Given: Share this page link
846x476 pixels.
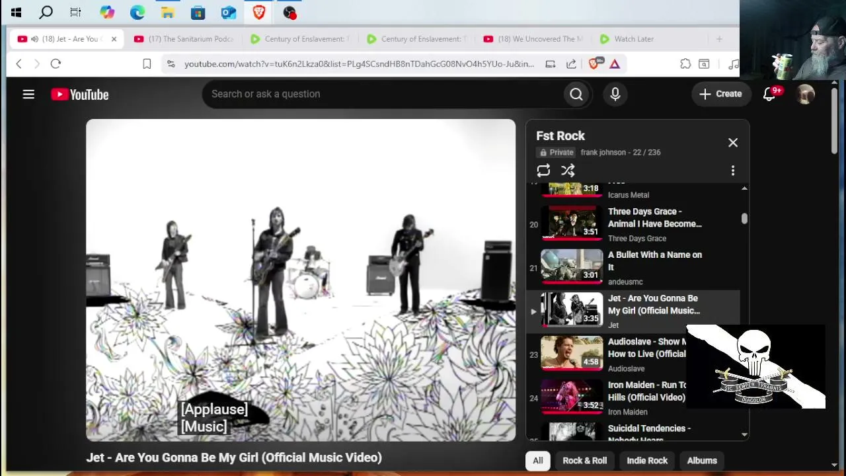Looking at the screenshot, I should pos(571,63).
